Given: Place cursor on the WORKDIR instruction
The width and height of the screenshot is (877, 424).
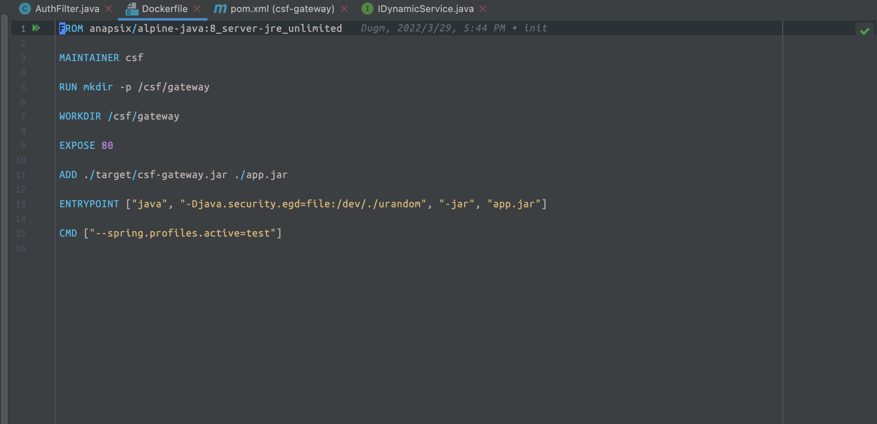Looking at the screenshot, I should tap(80, 117).
